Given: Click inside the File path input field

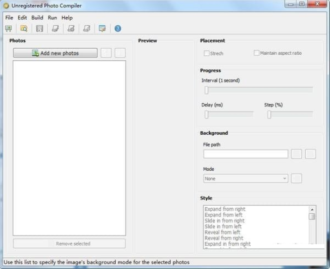Looking at the screenshot, I should click(246, 154).
